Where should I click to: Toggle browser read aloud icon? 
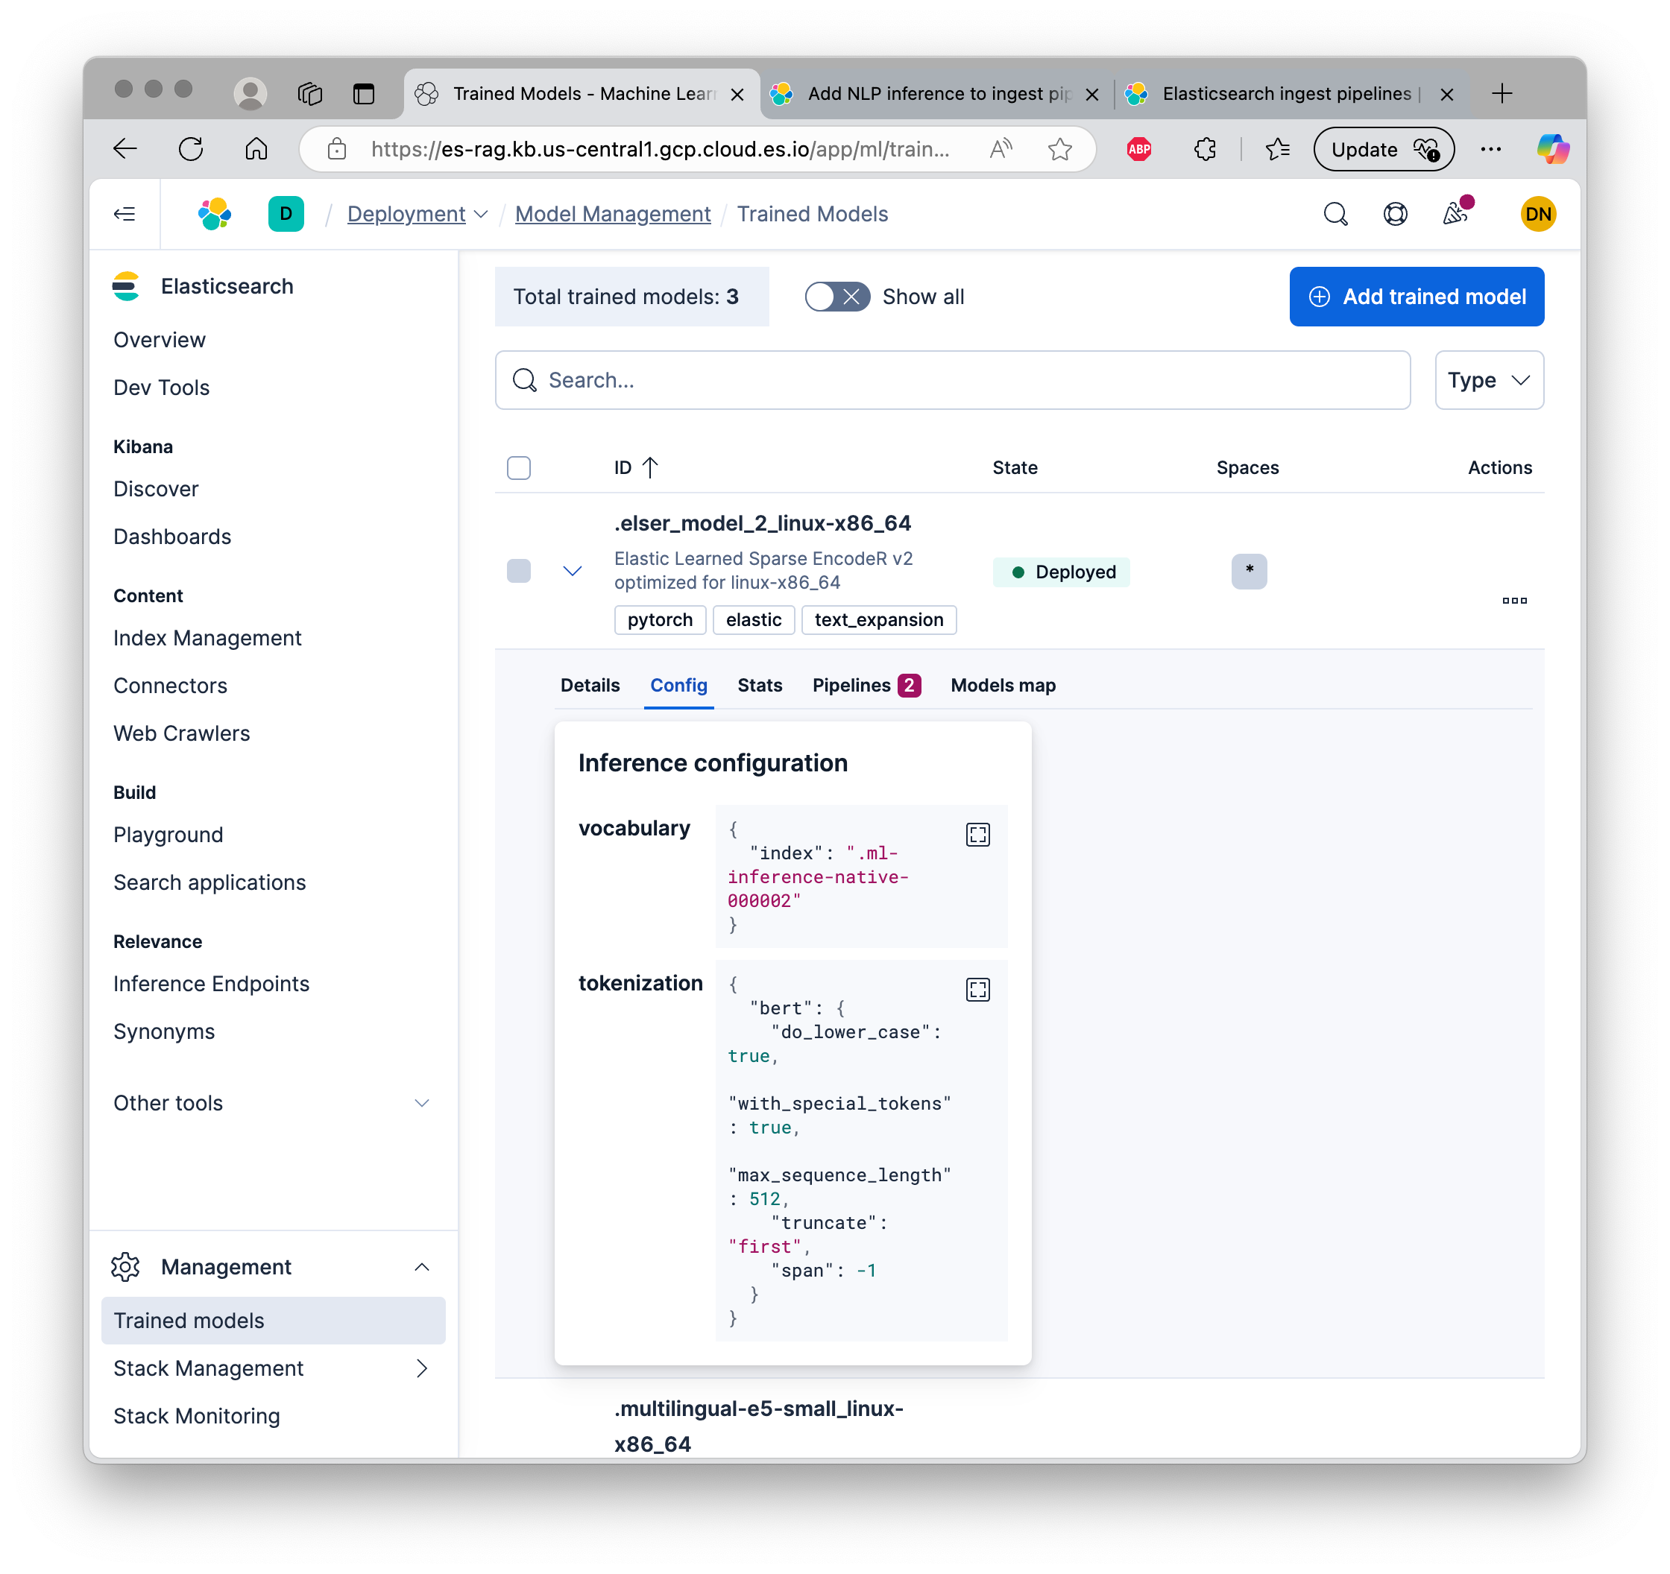pyautogui.click(x=1000, y=150)
